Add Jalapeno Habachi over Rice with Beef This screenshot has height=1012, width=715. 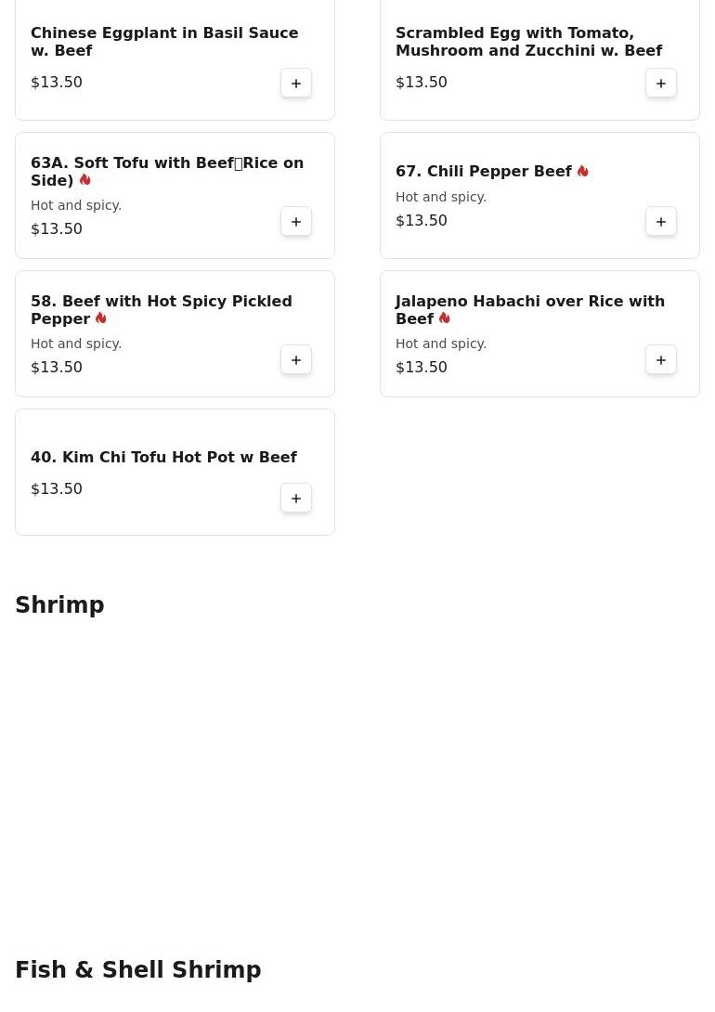[x=661, y=360]
